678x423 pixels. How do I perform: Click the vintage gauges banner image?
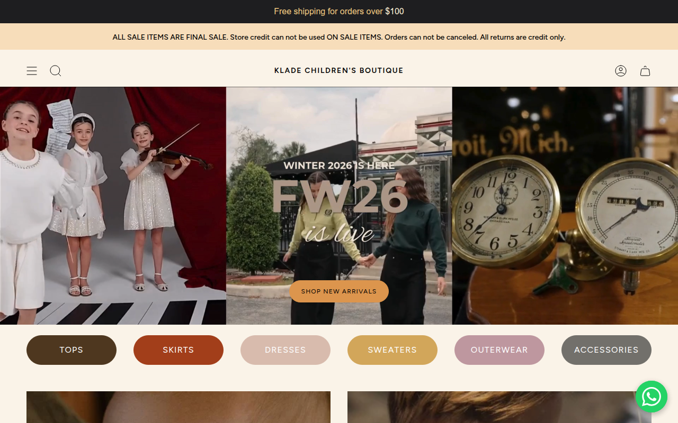click(x=565, y=206)
